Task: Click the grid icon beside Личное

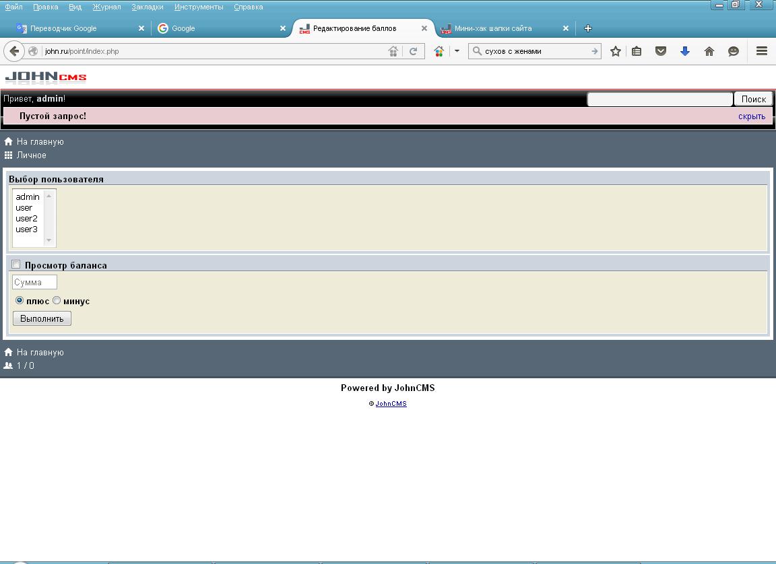Action: 8,155
